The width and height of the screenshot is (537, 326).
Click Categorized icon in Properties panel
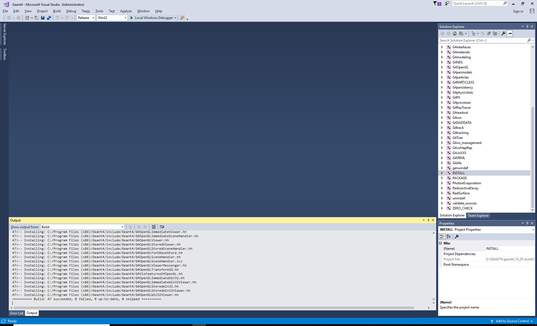pyautogui.click(x=442, y=237)
